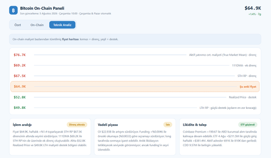Click the Bitcoin On-Chain Paneli title

[x=42, y=8]
